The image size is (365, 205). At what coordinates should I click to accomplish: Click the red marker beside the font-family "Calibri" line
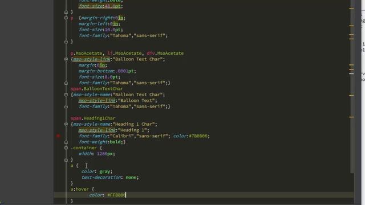click(58, 136)
